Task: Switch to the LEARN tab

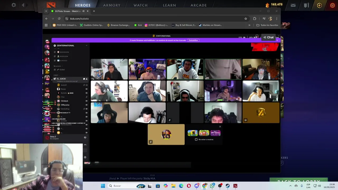Action: click(169, 5)
